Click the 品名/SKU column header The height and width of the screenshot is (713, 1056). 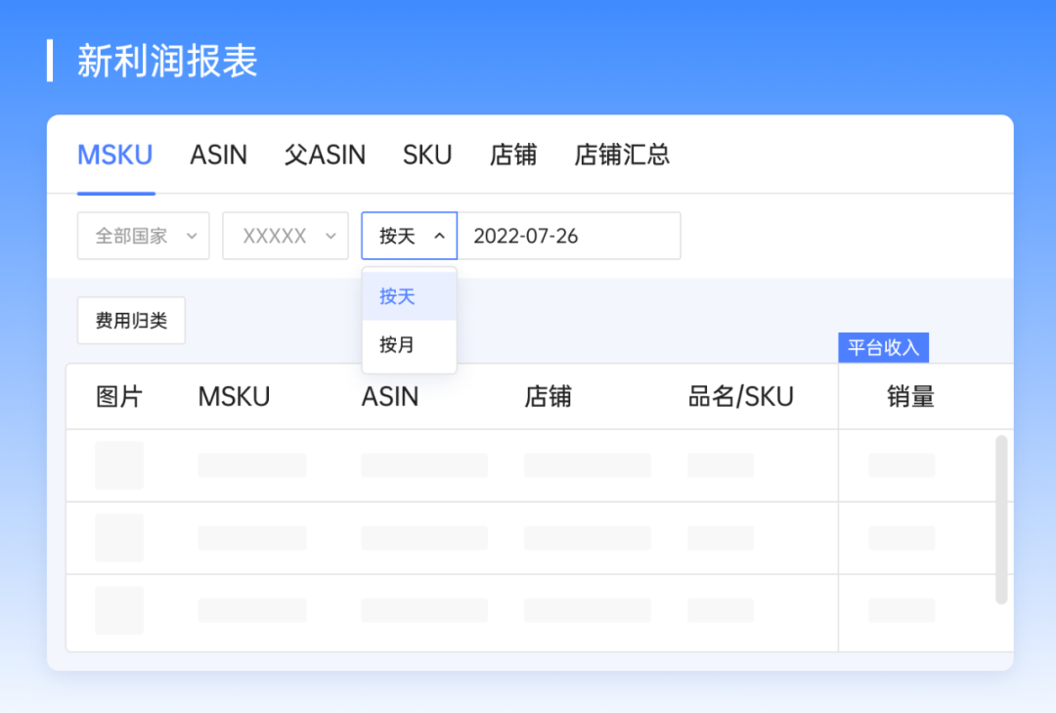point(741,397)
